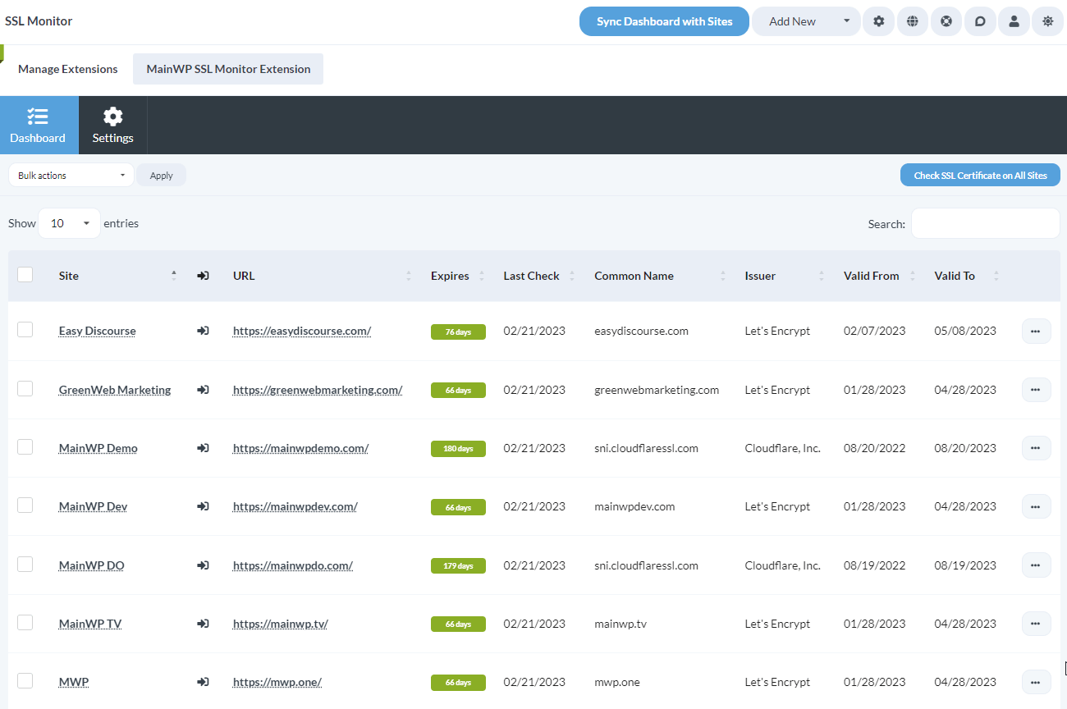Select the MainWP SSL Monitor Extension tab
The height and width of the screenshot is (709, 1067).
(227, 69)
